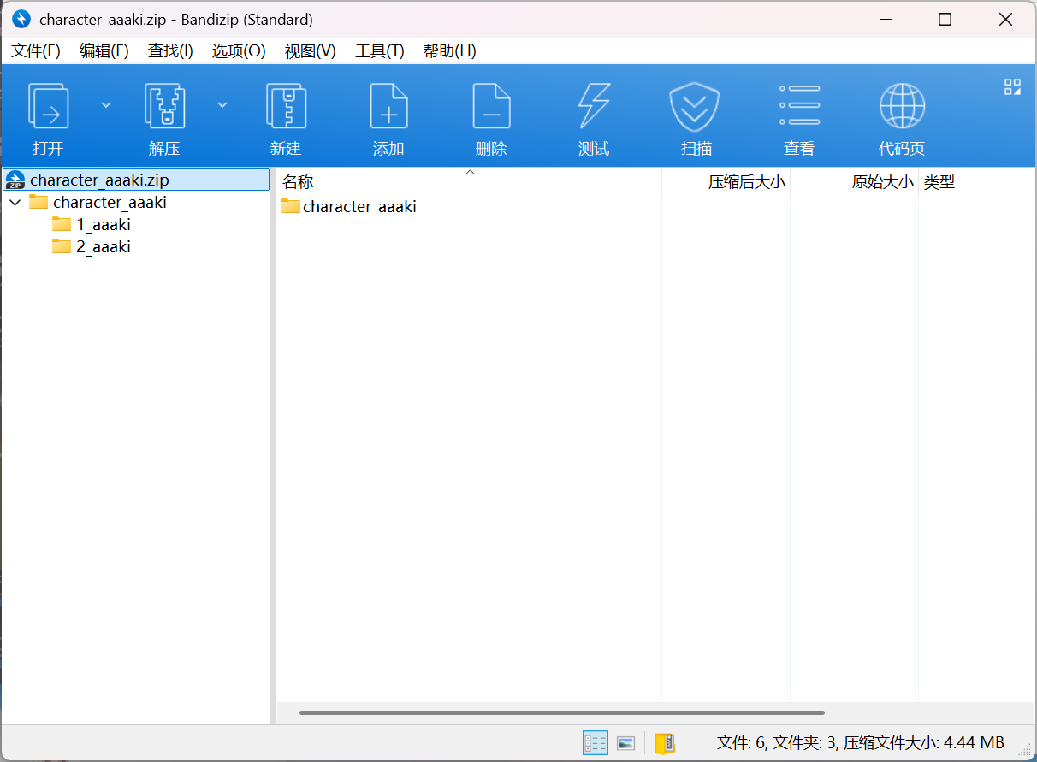Click the 添加 (Add) files icon
The image size is (1037, 762).
(388, 106)
